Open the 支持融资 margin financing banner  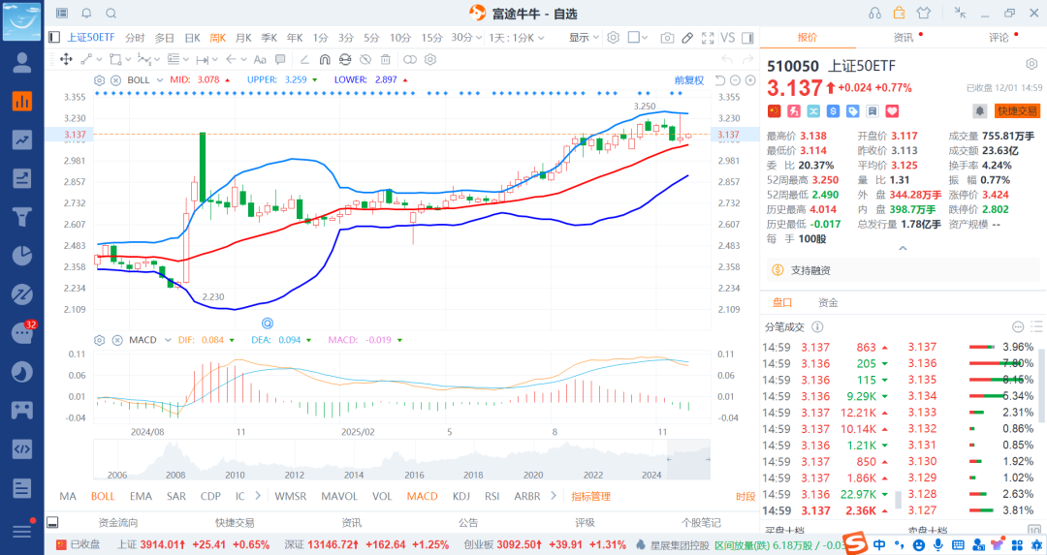click(903, 270)
